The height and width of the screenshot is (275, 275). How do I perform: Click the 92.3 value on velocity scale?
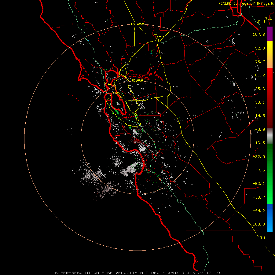point(260,48)
